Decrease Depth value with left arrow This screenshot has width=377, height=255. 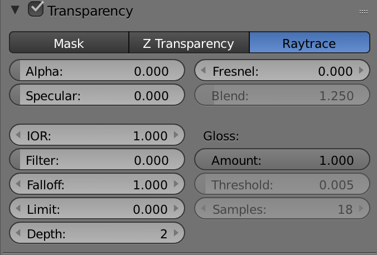point(18,234)
